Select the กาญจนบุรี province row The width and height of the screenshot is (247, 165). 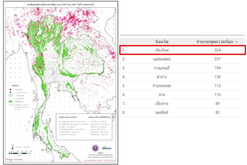pyautogui.click(x=161, y=68)
